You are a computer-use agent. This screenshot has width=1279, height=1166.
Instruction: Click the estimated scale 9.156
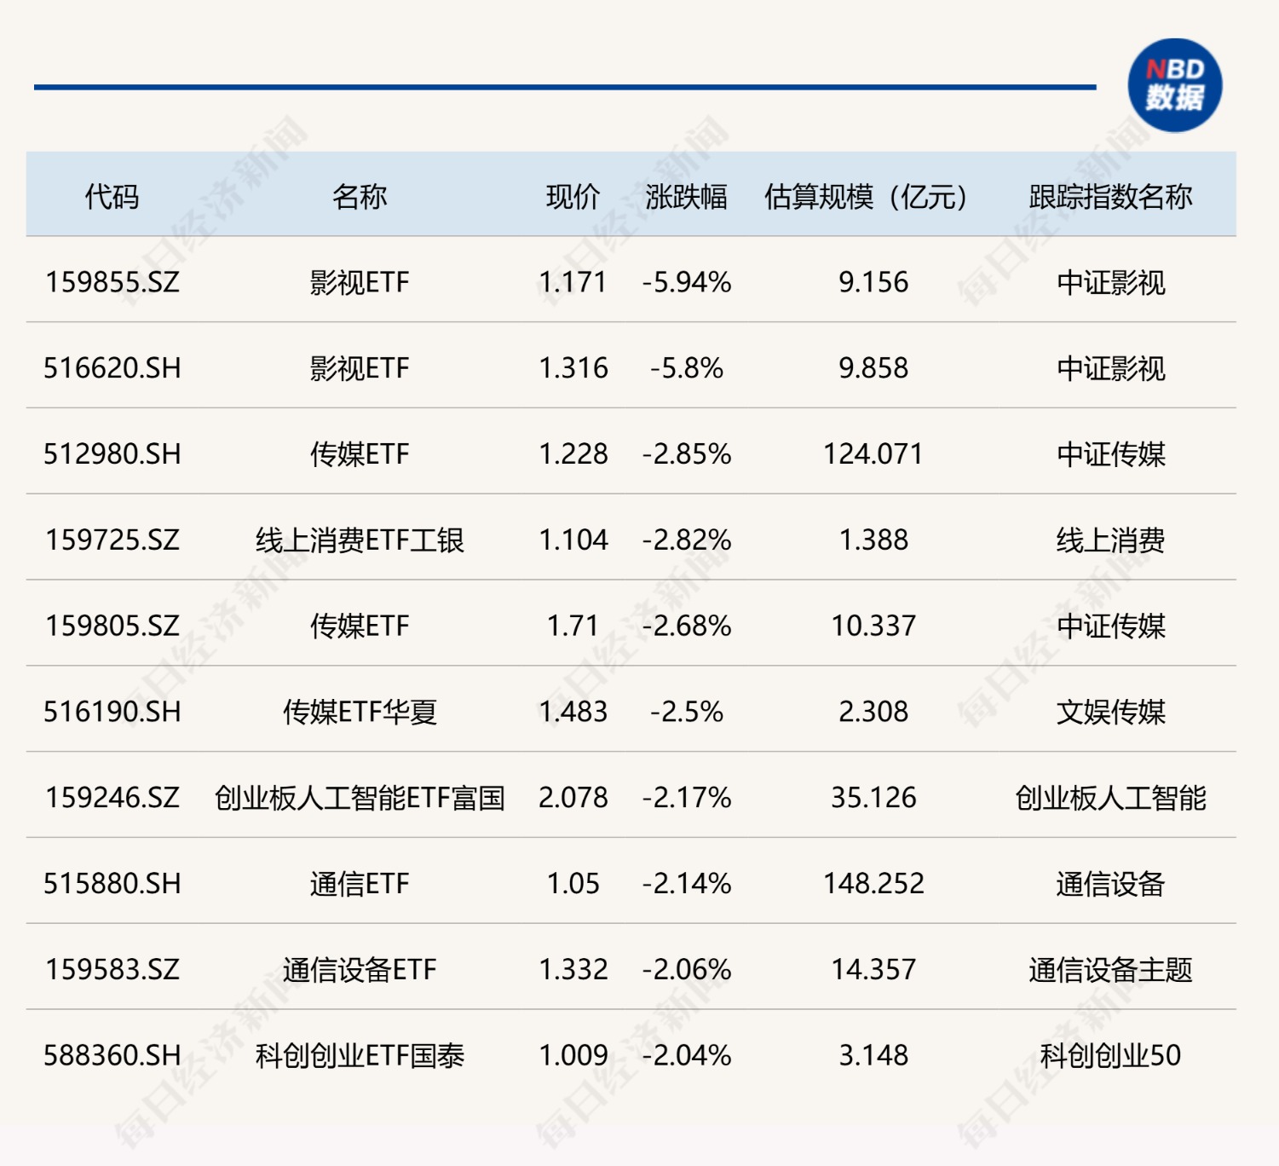pos(873,282)
